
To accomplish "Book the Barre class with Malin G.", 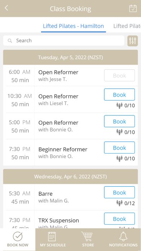I will pos(119,193).
